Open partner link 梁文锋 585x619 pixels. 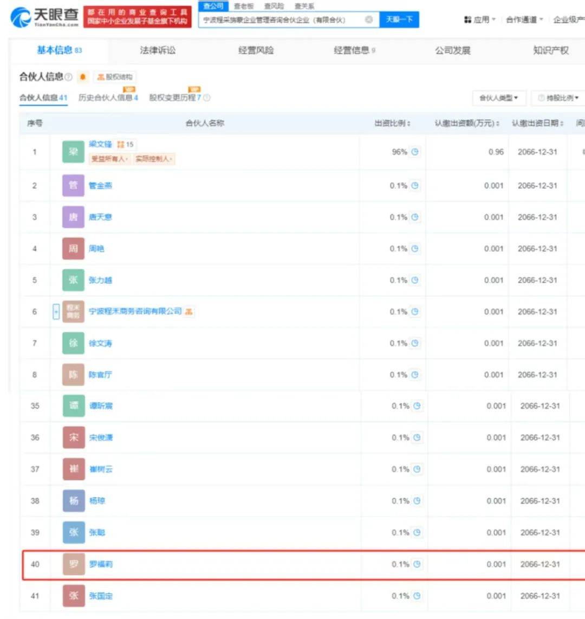coord(100,145)
